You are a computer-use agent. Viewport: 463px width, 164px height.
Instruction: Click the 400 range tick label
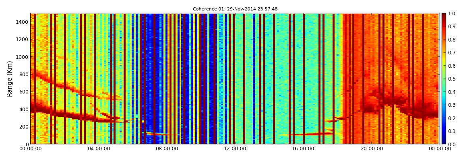click(x=23, y=109)
